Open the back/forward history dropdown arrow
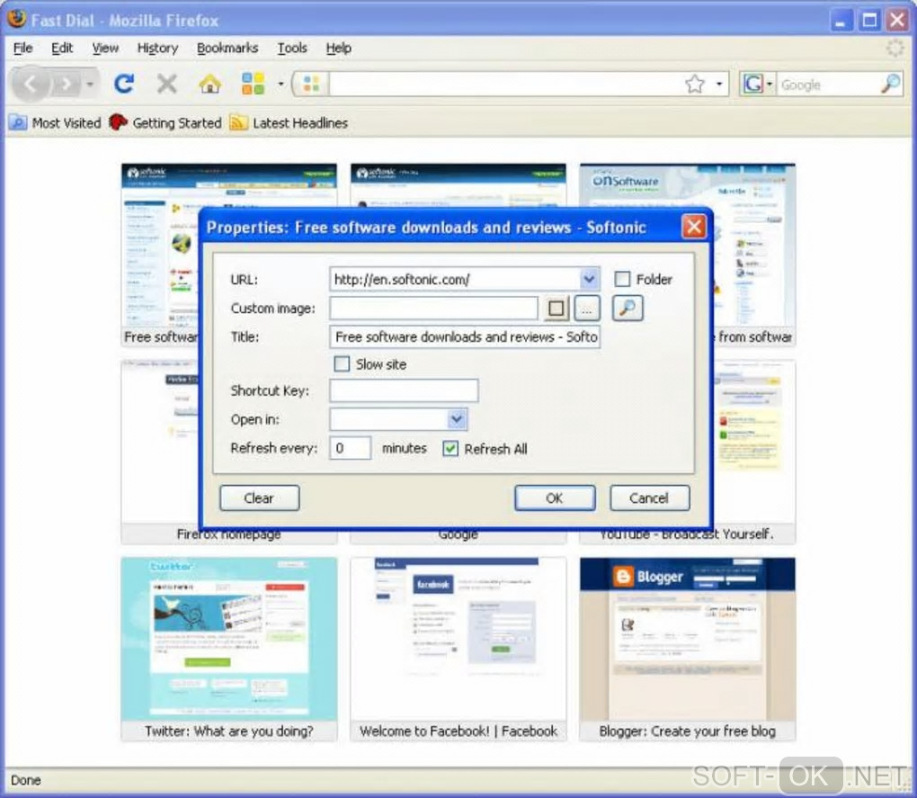The height and width of the screenshot is (798, 917). [x=90, y=85]
